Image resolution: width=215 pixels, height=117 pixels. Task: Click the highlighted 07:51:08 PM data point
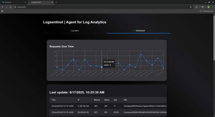[102, 67]
